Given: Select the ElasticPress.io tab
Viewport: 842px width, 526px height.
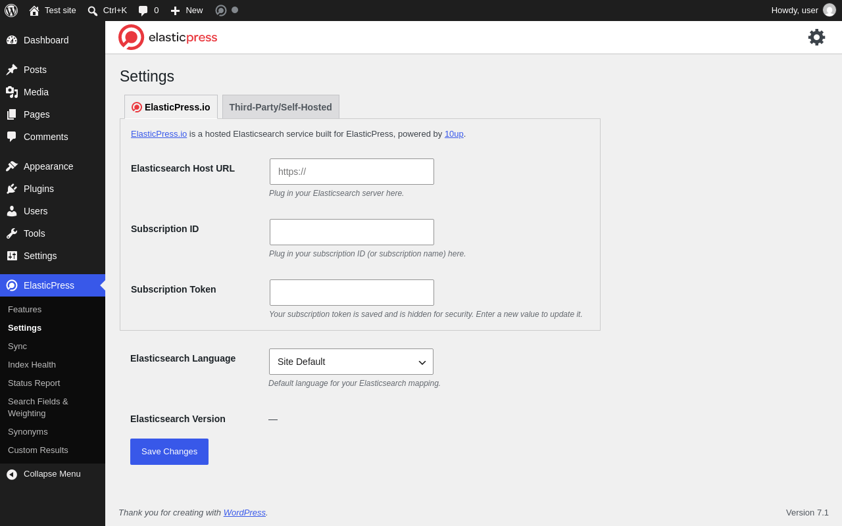Looking at the screenshot, I should 171,107.
